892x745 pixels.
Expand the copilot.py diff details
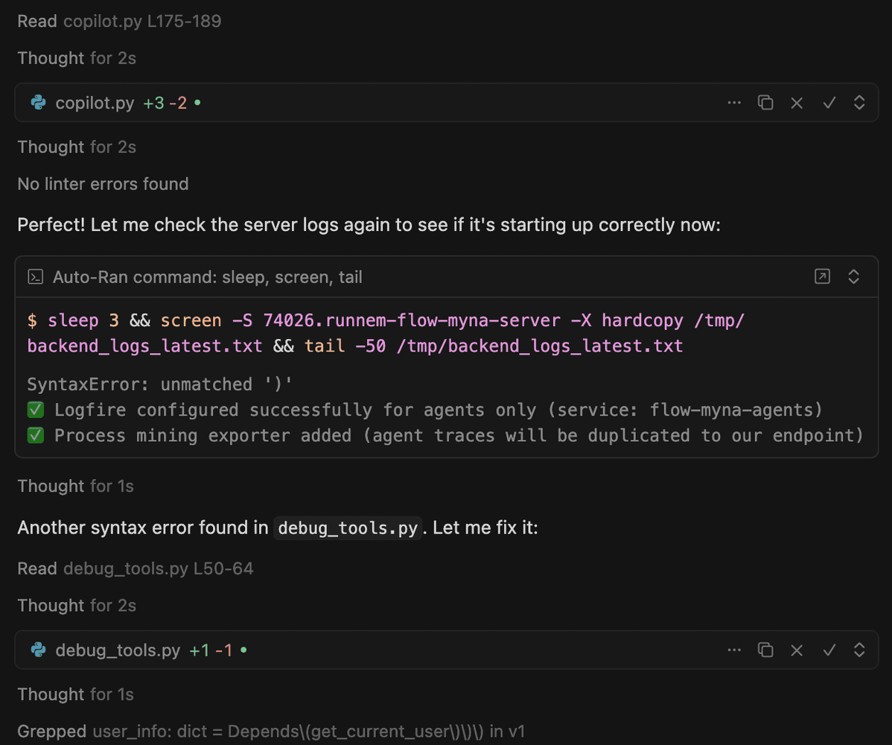(x=859, y=102)
